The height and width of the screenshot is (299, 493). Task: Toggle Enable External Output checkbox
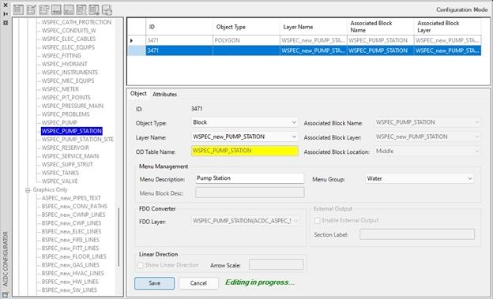[318, 220]
